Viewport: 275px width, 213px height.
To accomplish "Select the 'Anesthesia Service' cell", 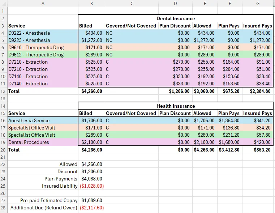I will pos(43,120).
